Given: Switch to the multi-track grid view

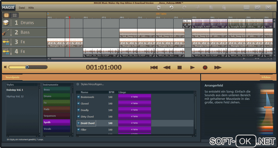Looking at the screenshot, I should 15,15.
